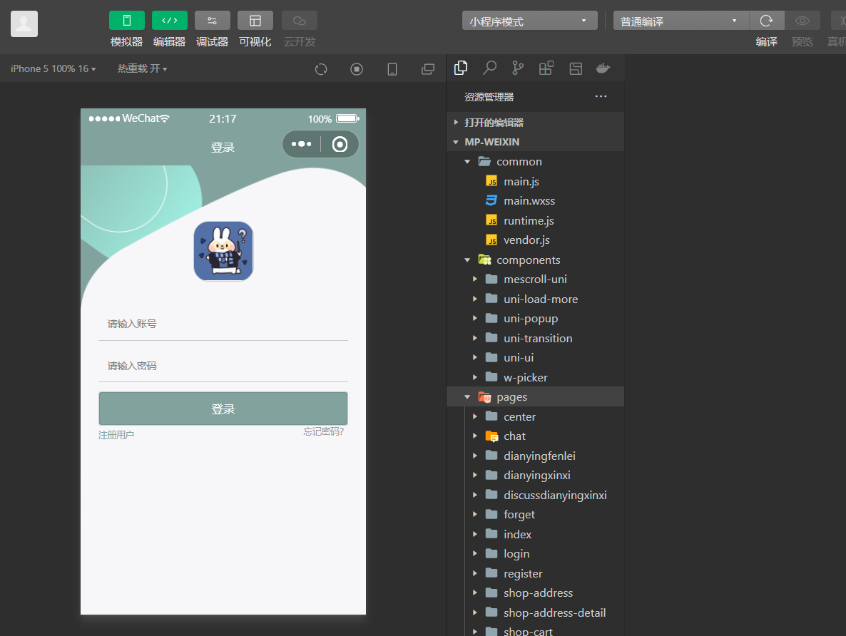Open the runtime.js file
Screen dimensions: 846x636
coord(535,220)
